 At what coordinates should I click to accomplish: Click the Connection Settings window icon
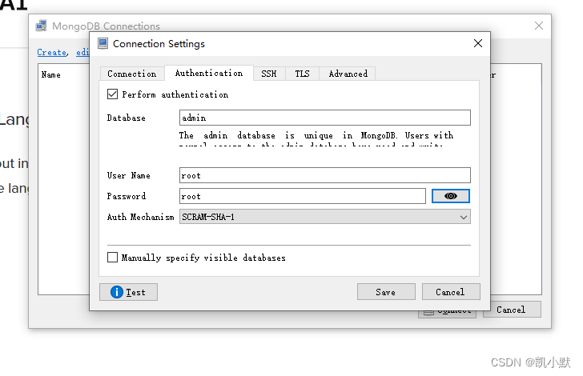(x=103, y=43)
